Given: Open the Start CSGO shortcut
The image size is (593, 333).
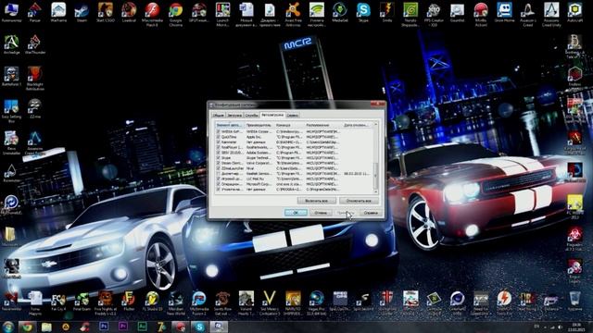Looking at the screenshot, I should [x=105, y=12].
